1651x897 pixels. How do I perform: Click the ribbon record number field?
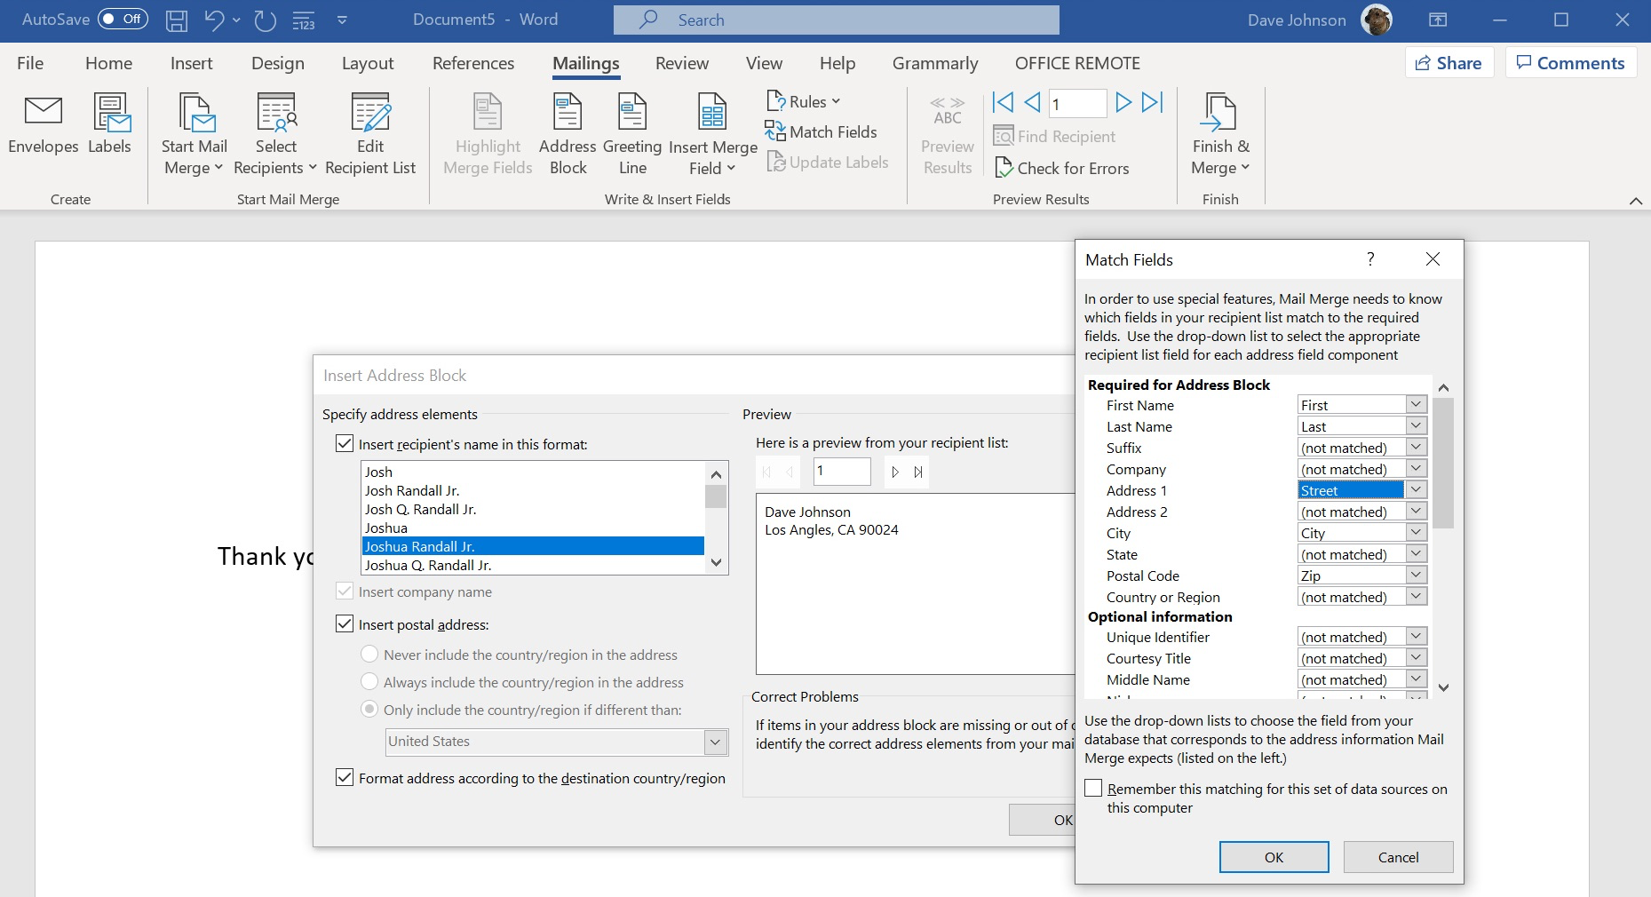pos(1077,104)
